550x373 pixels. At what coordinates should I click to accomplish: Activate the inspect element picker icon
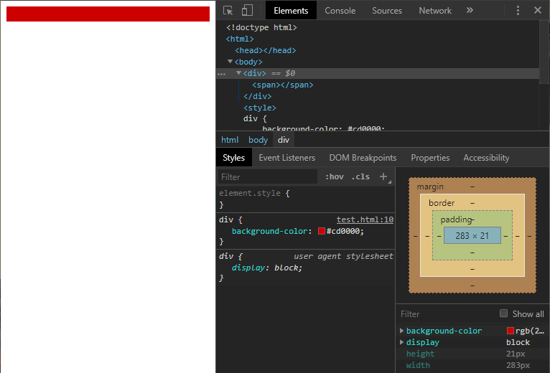point(228,11)
